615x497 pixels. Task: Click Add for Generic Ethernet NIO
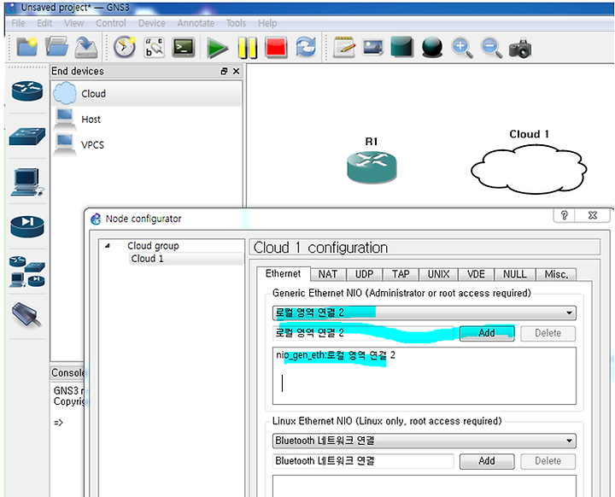(487, 333)
